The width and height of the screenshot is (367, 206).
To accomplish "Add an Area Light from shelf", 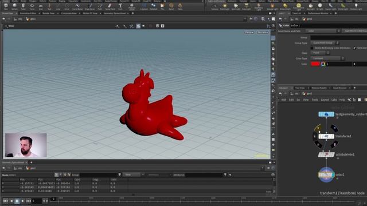I will (246, 6).
